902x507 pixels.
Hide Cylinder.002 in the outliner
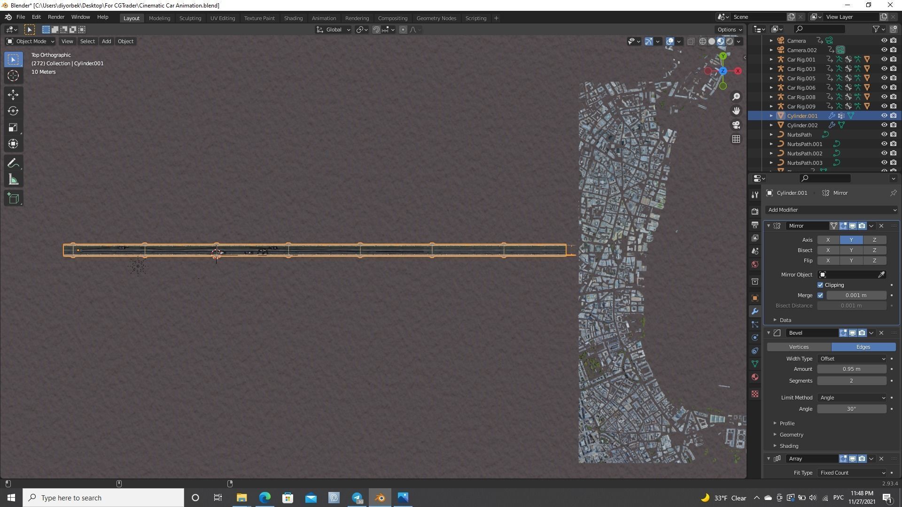[884, 125]
